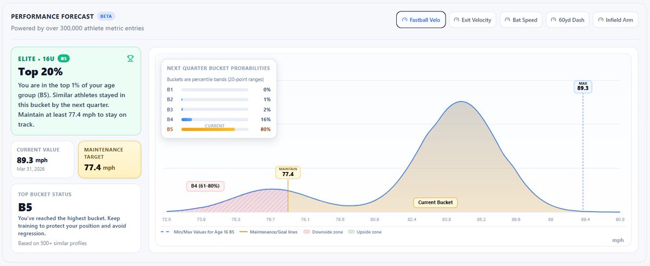
Task: Click the B4 (61-80%) chart label
Action: (x=205, y=186)
